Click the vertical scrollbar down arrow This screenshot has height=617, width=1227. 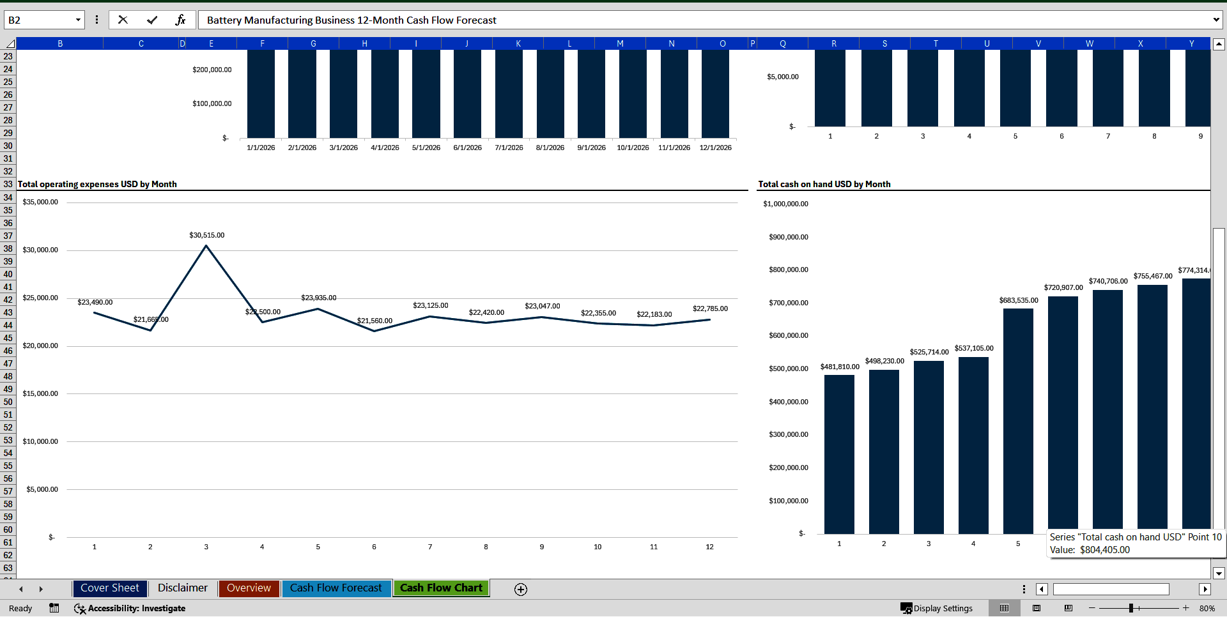coord(1219,573)
